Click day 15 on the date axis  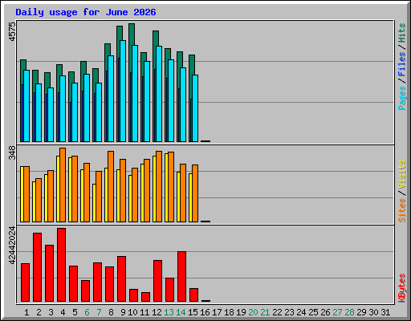coord(193,312)
